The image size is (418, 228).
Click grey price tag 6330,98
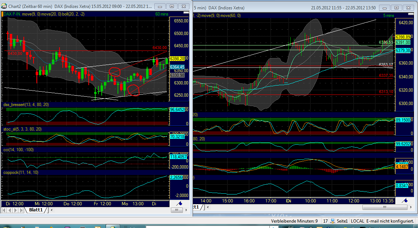tap(177, 75)
